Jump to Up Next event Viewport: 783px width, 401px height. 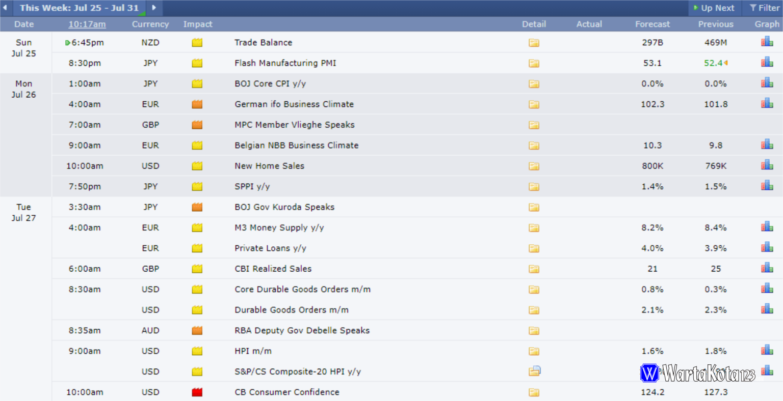[714, 8]
